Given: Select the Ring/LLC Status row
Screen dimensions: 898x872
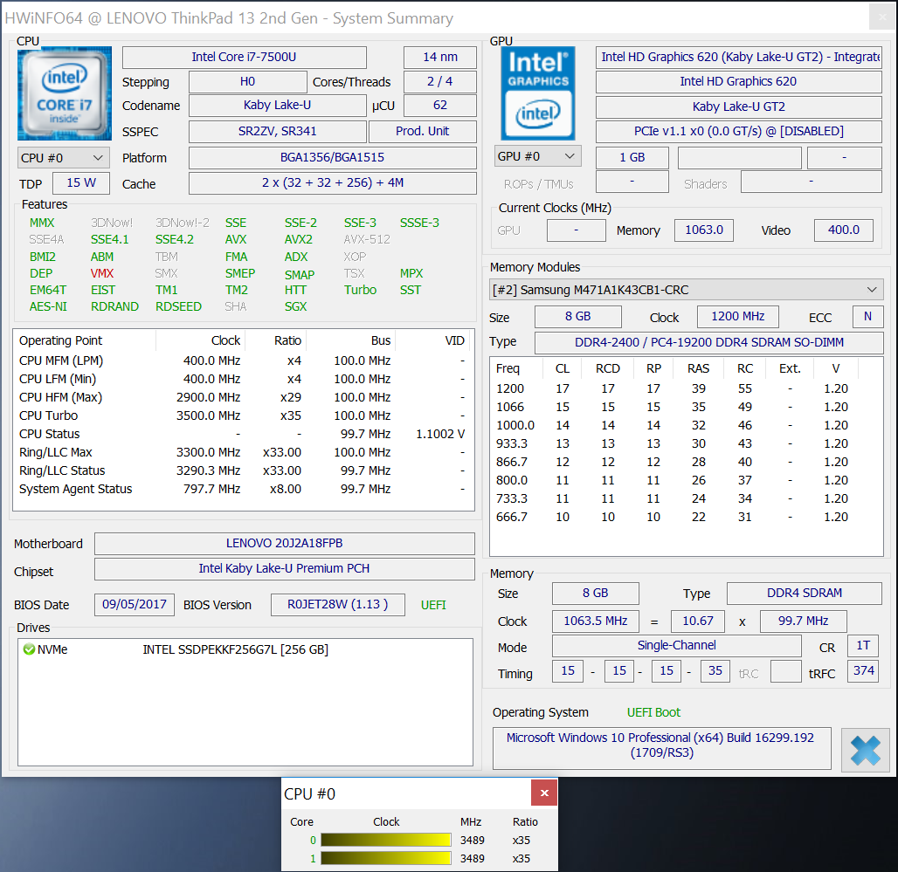Looking at the screenshot, I should click(244, 470).
